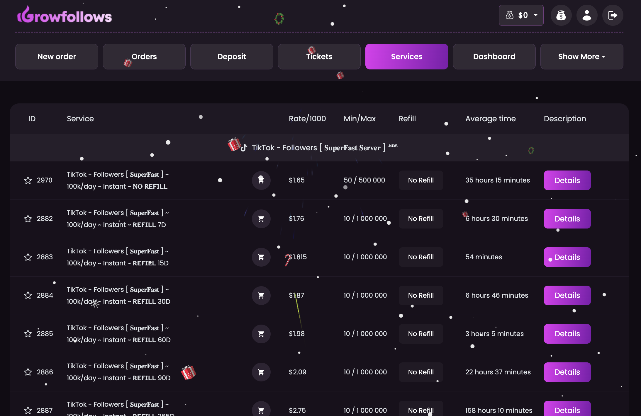Click the Description column header
The image size is (641, 416).
(x=565, y=119)
